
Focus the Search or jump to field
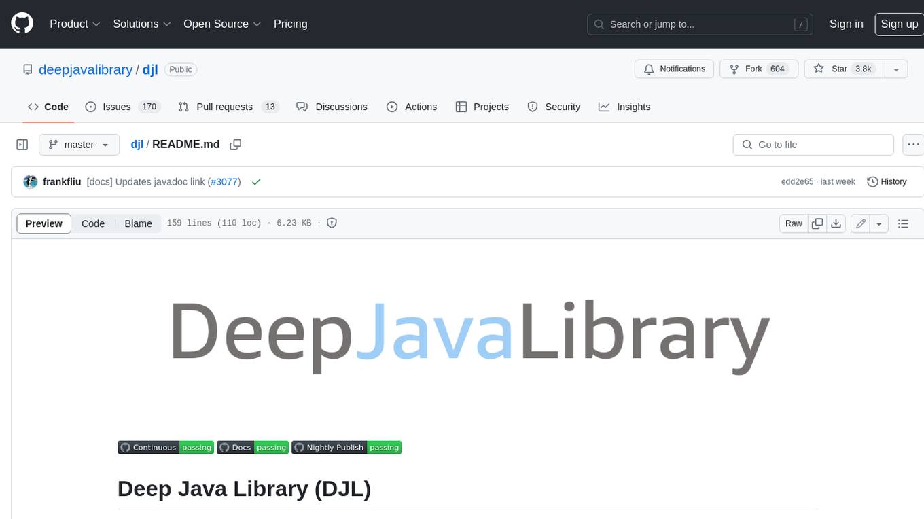pyautogui.click(x=700, y=24)
